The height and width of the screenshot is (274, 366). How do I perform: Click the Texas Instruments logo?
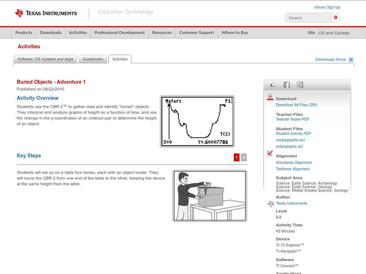pyautogui.click(x=46, y=13)
